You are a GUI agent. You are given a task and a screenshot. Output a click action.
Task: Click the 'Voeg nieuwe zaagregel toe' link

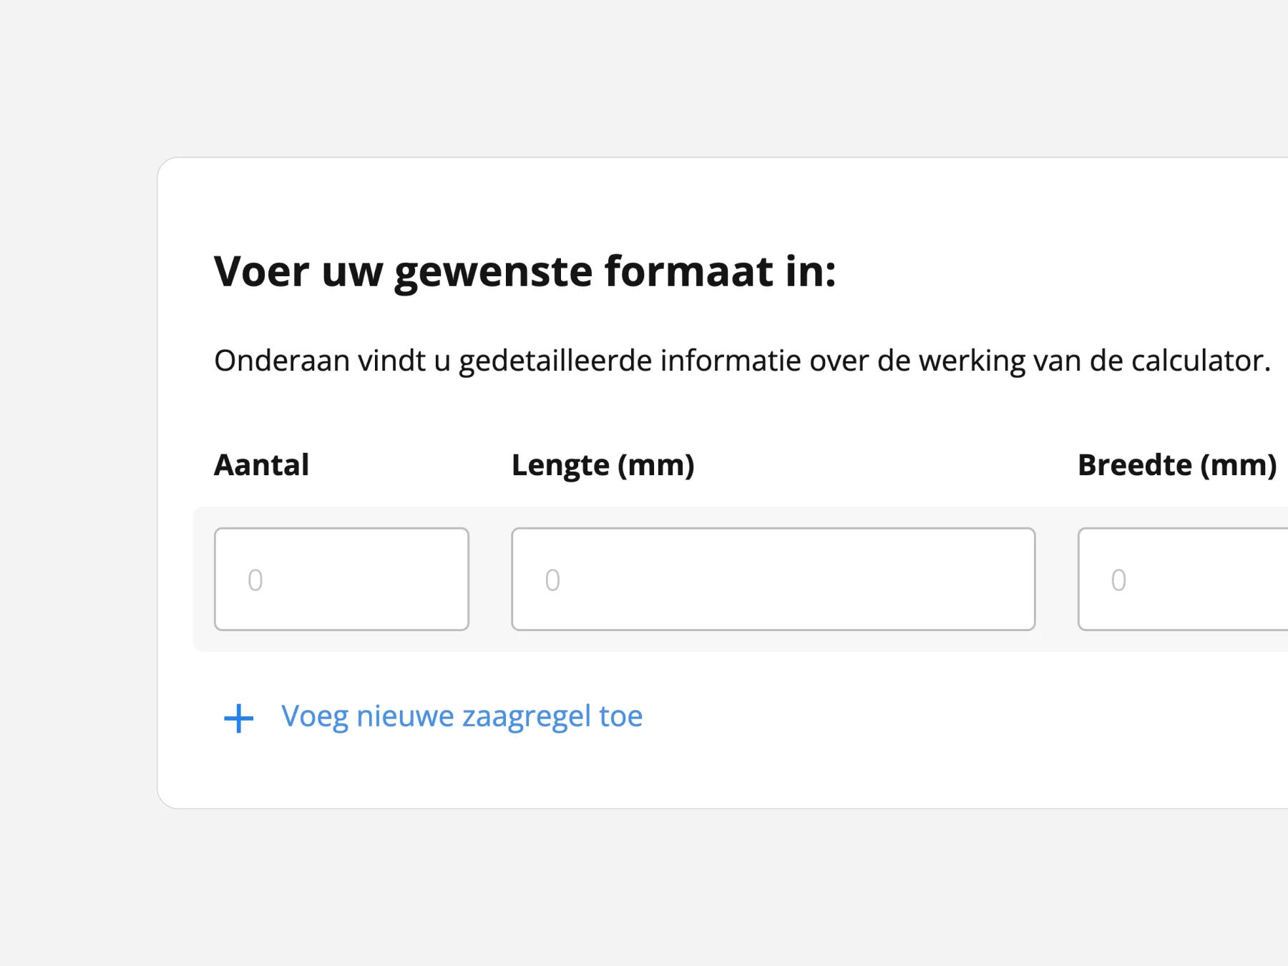coord(462,716)
